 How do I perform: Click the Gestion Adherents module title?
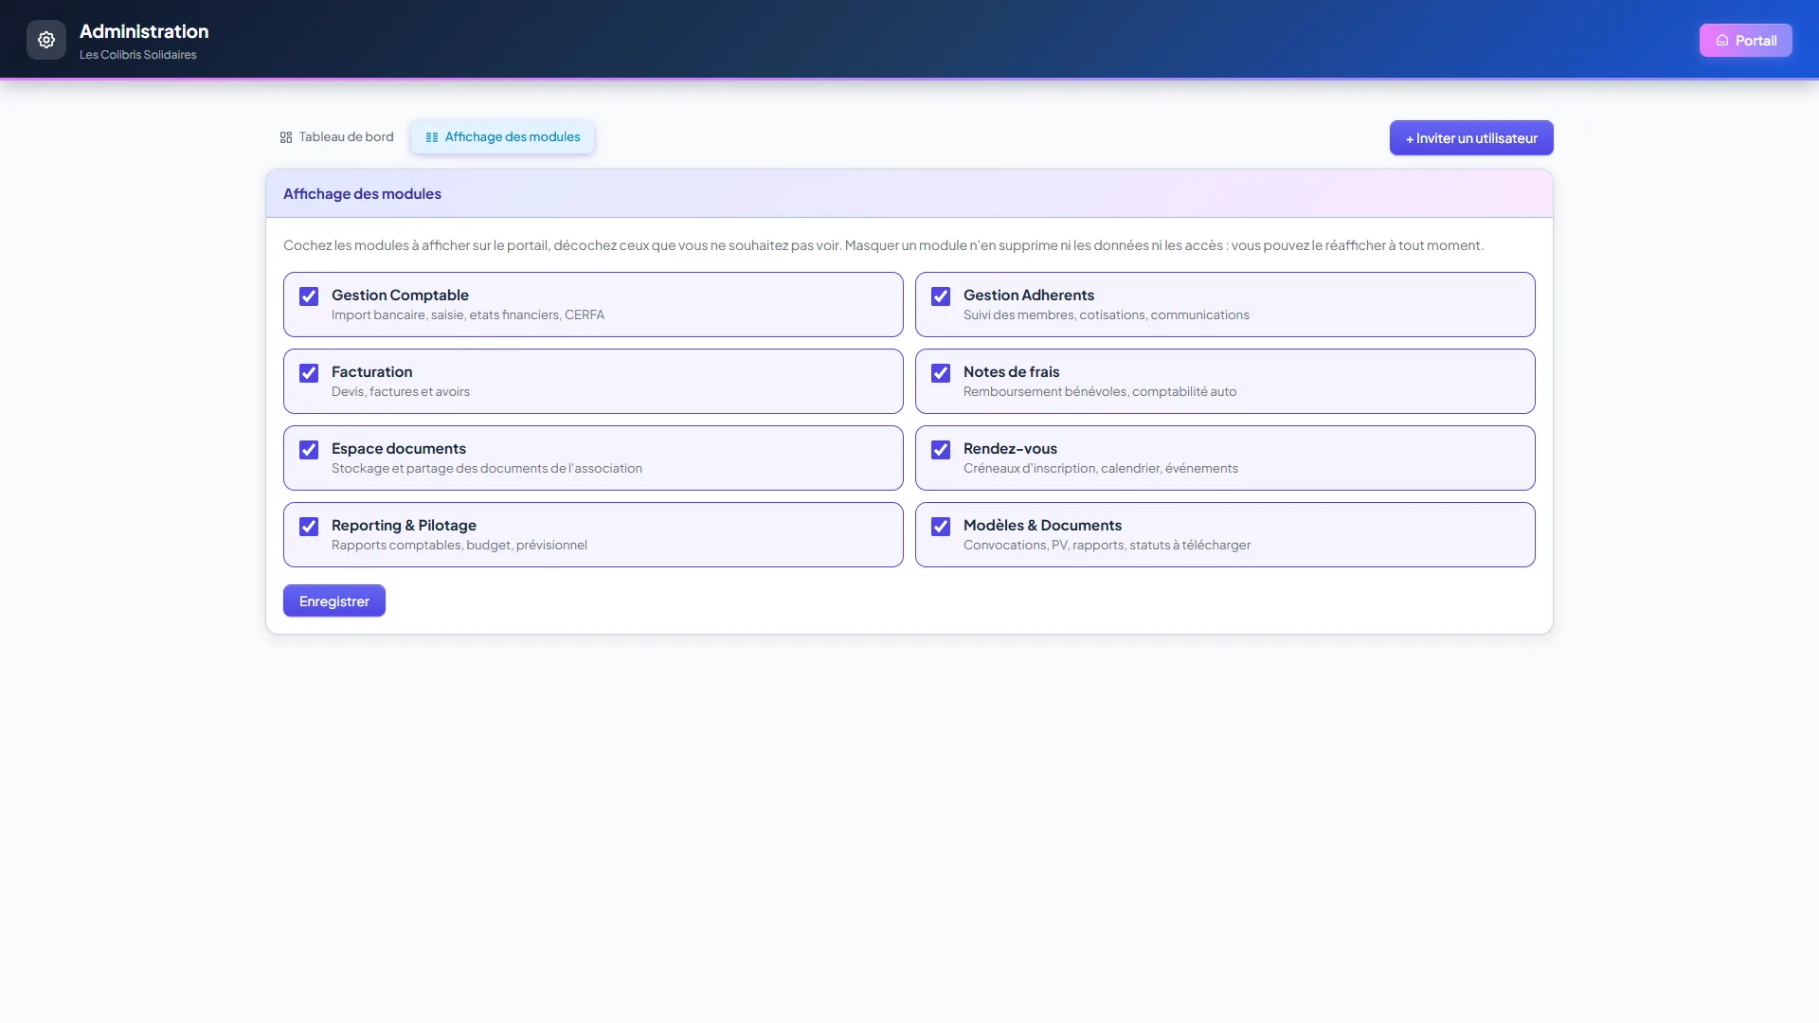click(1029, 296)
